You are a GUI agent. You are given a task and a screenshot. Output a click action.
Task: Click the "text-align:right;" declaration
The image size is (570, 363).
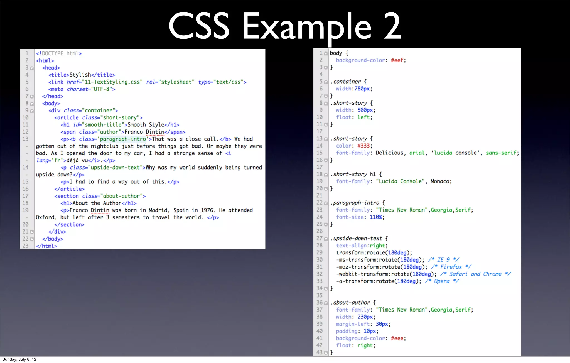coord(362,246)
